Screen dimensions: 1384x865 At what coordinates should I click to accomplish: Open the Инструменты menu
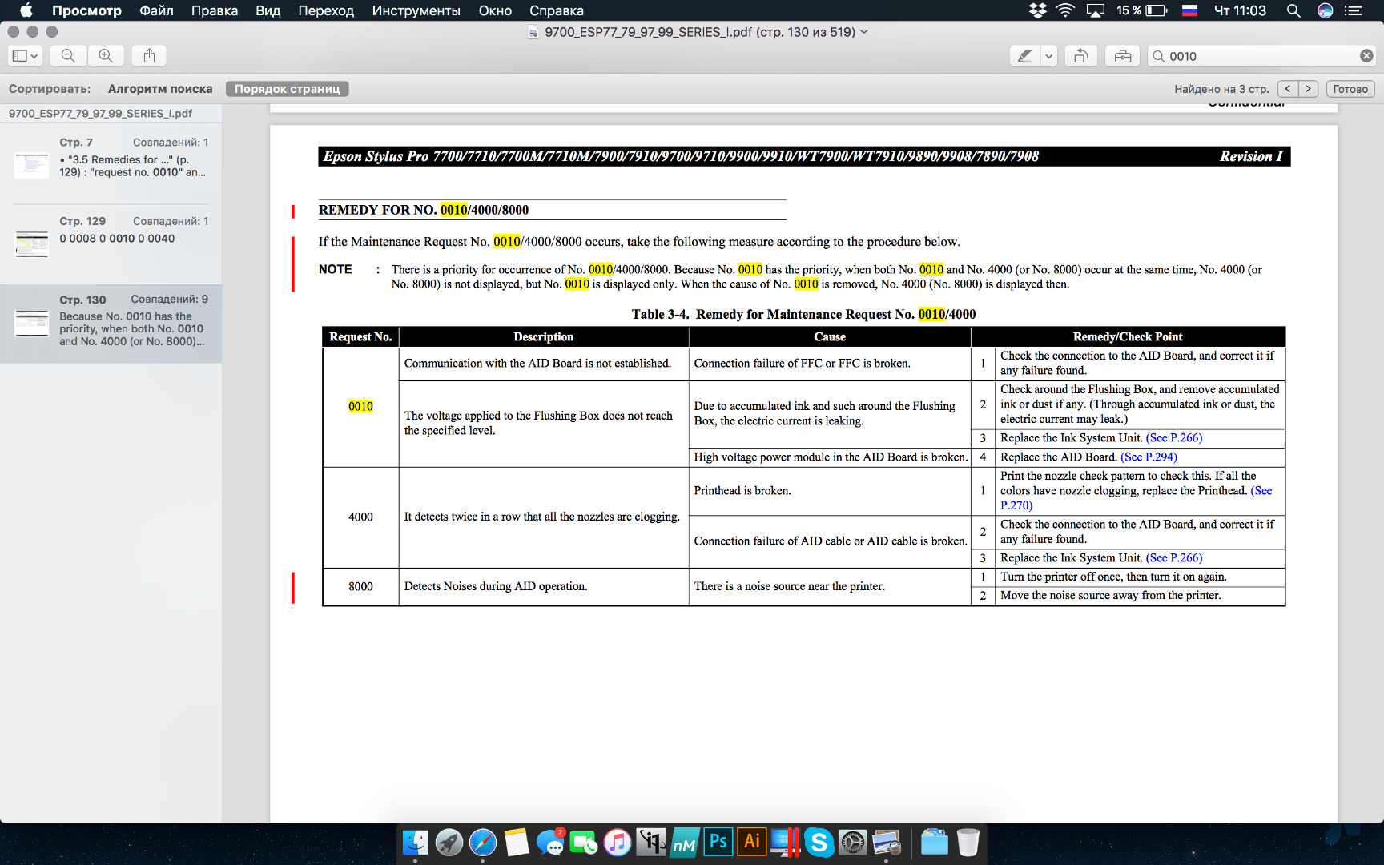[x=416, y=10]
